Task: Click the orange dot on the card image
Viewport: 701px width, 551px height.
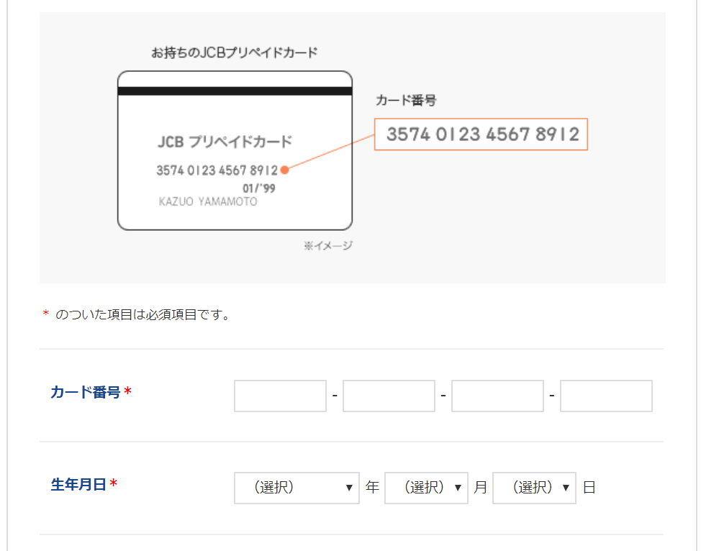Action: coord(285,170)
